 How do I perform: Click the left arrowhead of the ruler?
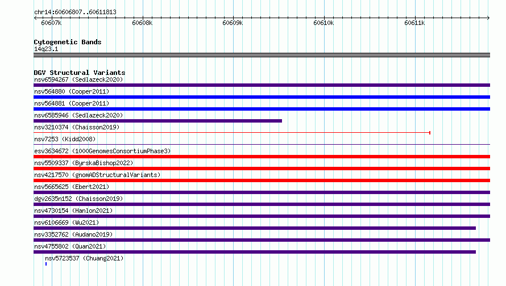[35, 18]
